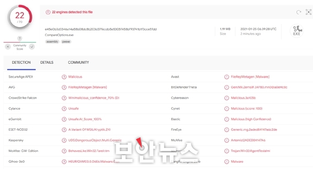The image size is (313, 169).
Task: Click the reanalyze refresh icon
Action: point(299,13)
